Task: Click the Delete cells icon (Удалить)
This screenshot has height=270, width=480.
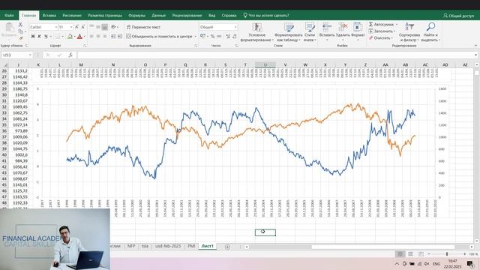Action: 343,27
